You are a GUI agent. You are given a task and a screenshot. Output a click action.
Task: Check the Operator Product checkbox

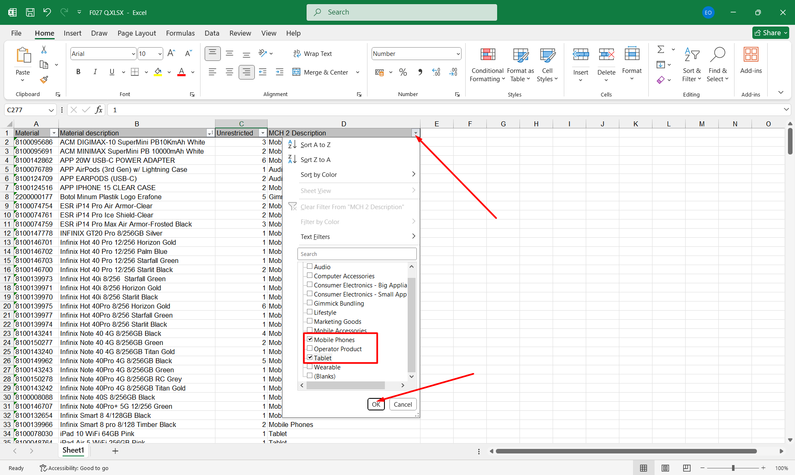coord(309,349)
